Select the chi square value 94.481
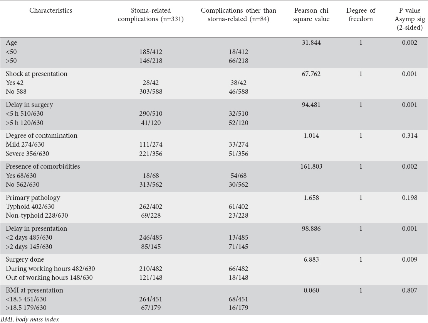The width and height of the screenshot is (428, 323). point(312,105)
